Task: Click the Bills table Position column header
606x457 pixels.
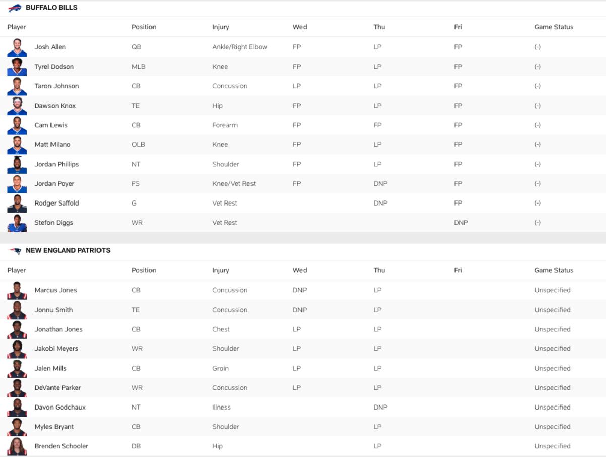Action: coord(144,27)
